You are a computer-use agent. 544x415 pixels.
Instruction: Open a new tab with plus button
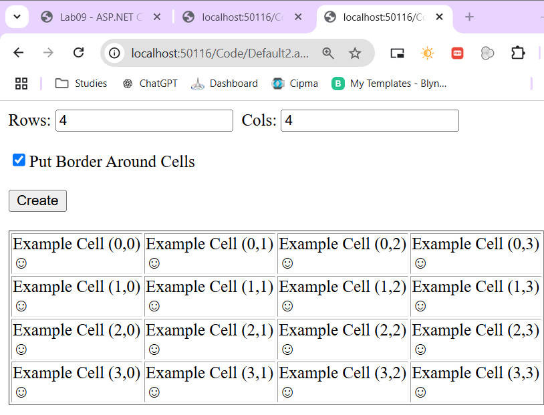coord(469,17)
